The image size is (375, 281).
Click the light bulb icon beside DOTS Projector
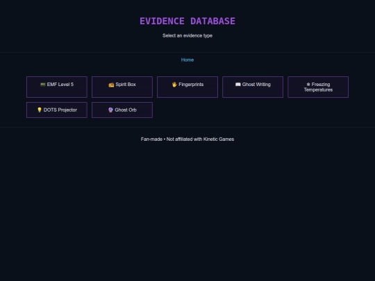click(x=40, y=110)
